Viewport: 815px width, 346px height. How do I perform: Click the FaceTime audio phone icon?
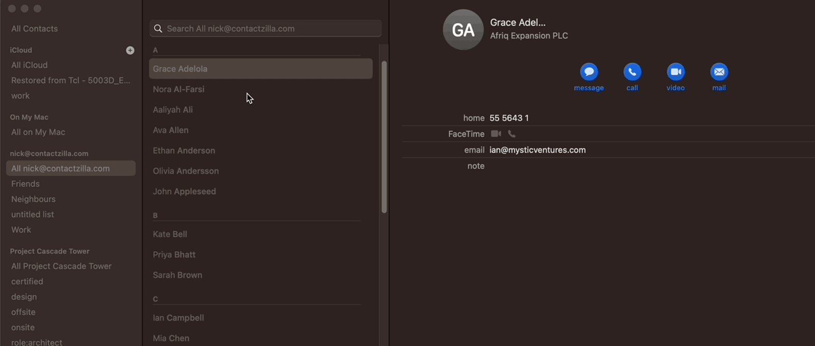click(512, 134)
